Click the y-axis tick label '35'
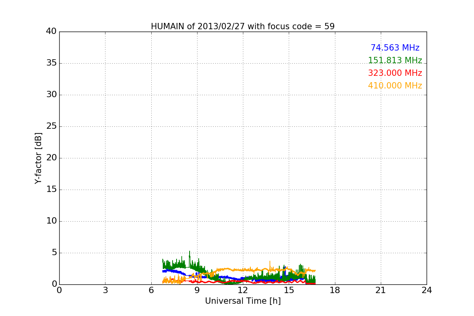474x316 pixels. click(51, 63)
